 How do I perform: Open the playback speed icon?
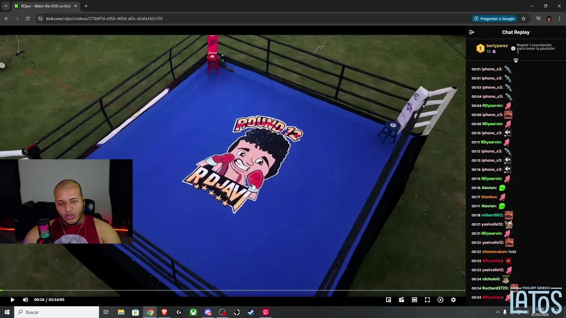[x=440, y=300]
